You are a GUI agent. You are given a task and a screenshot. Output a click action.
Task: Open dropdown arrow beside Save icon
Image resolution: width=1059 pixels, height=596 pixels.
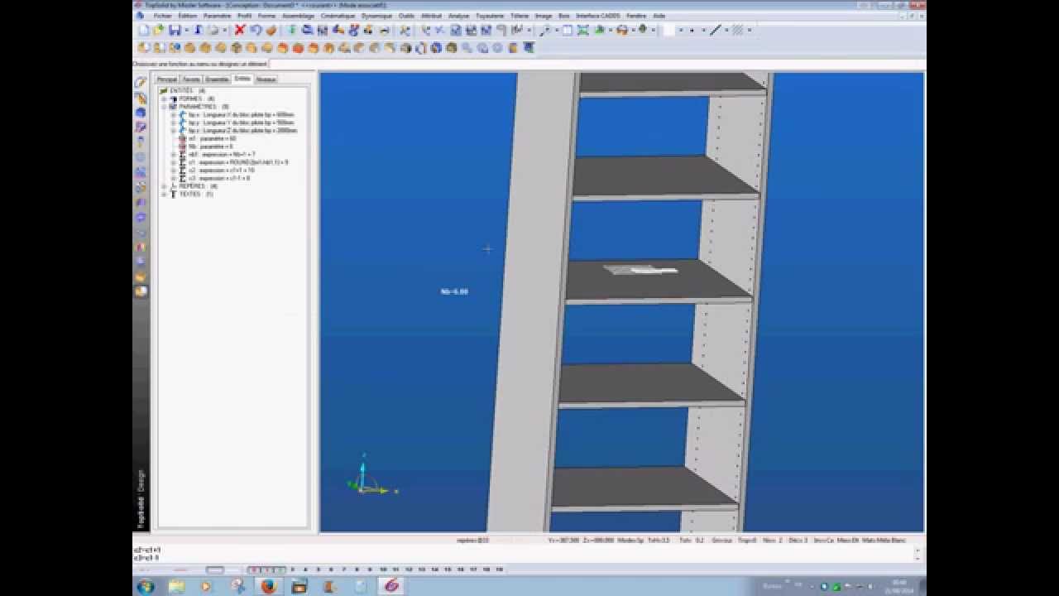point(187,30)
